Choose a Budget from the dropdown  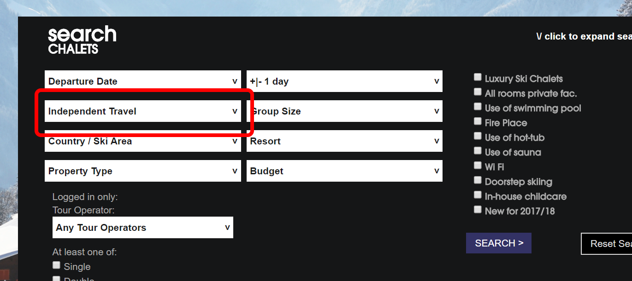pos(344,171)
